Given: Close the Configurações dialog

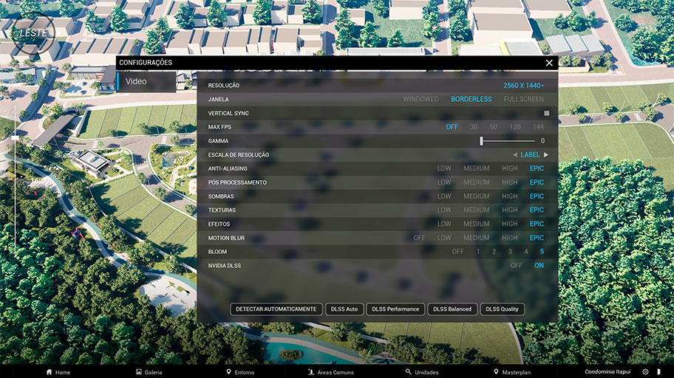Looking at the screenshot, I should (x=549, y=63).
